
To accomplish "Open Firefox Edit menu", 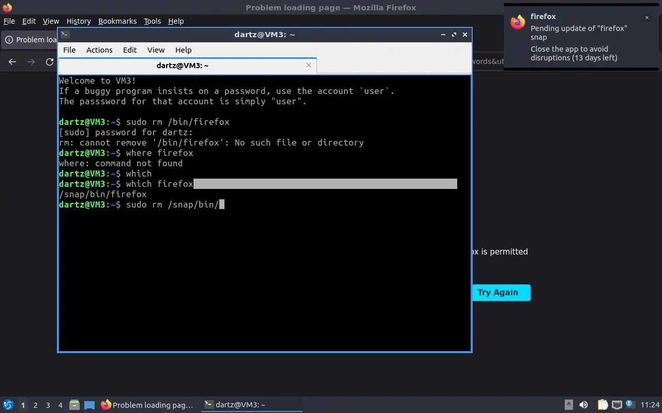I will [x=29, y=21].
